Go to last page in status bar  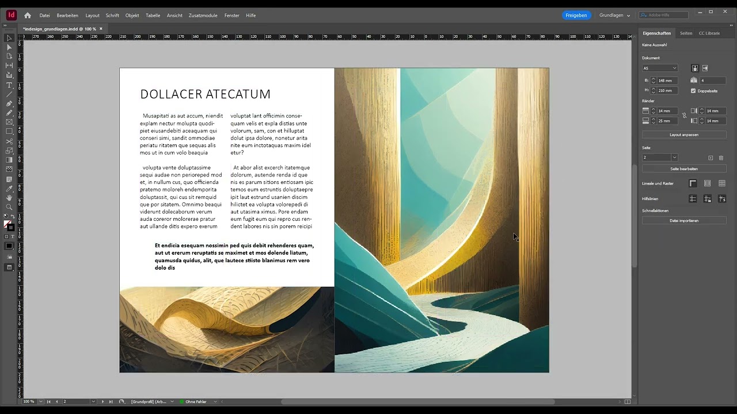pos(111,401)
